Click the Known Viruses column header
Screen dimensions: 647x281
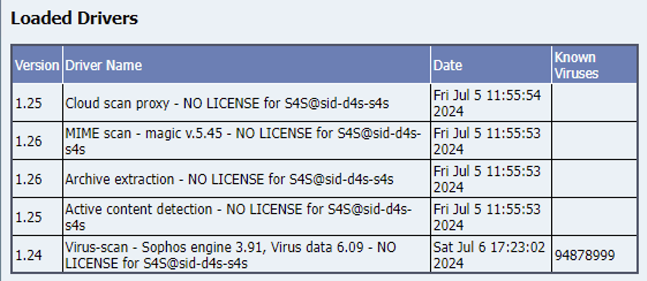(x=577, y=65)
